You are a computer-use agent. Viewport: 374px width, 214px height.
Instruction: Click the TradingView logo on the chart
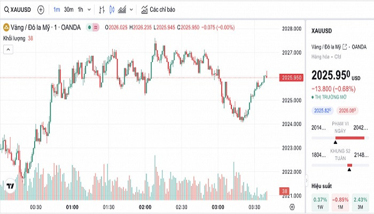tap(10, 186)
